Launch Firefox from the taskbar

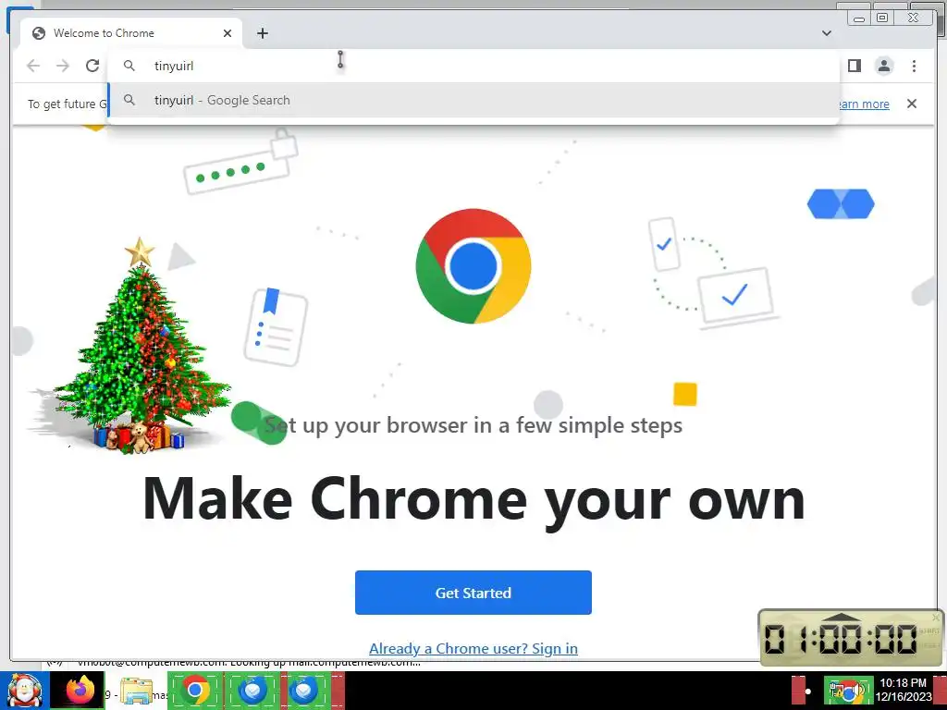[80, 691]
